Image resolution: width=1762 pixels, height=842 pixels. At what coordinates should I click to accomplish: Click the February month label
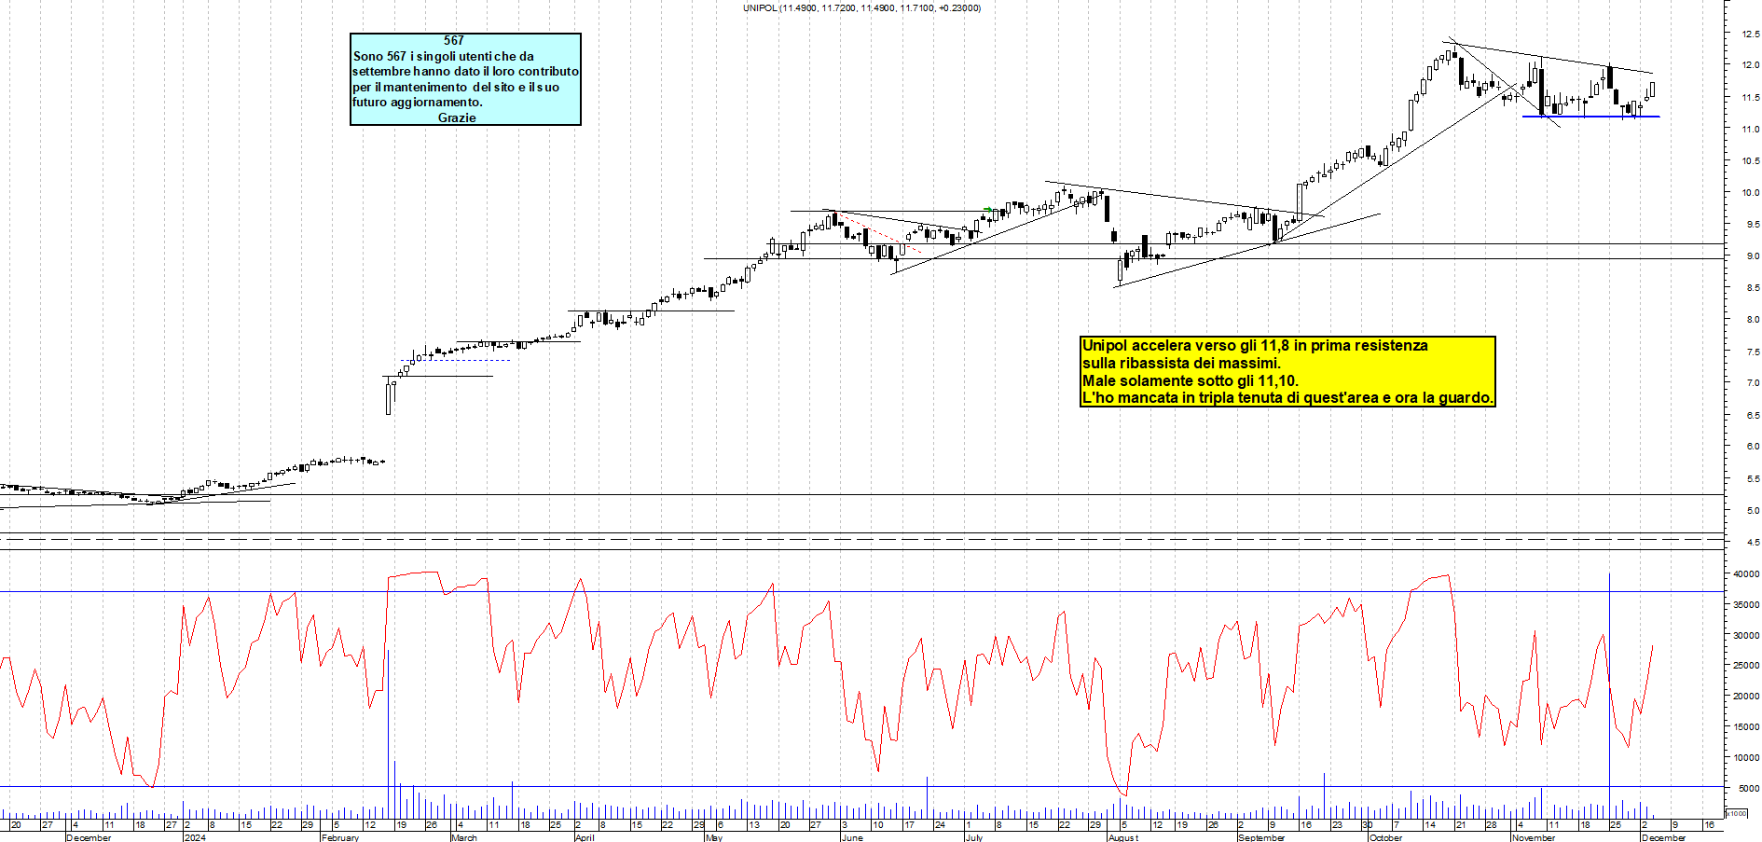coord(339,837)
